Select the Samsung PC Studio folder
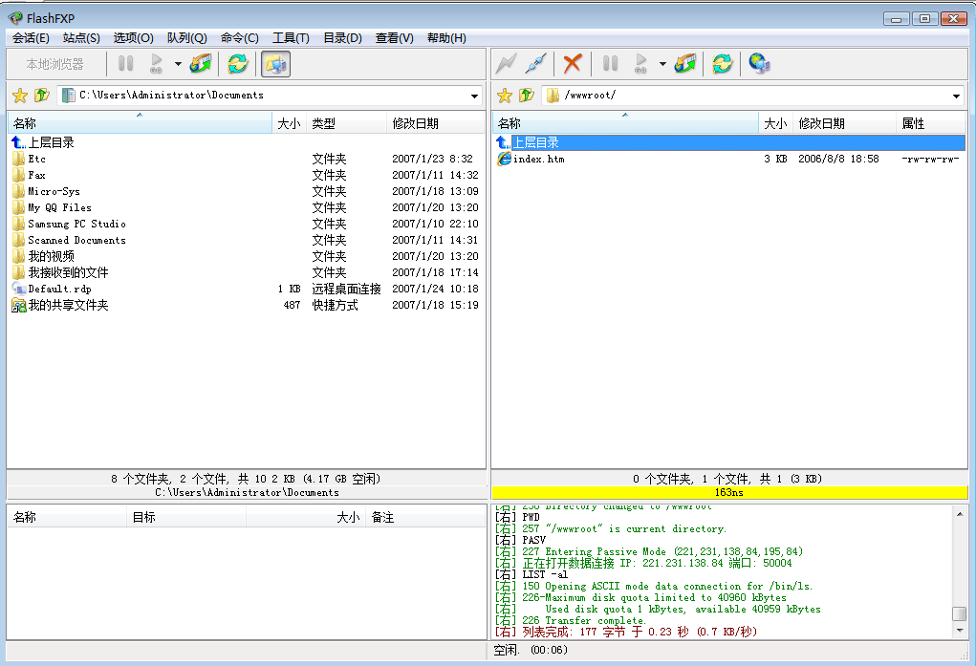Viewport: 976px width, 666px height. coord(76,224)
